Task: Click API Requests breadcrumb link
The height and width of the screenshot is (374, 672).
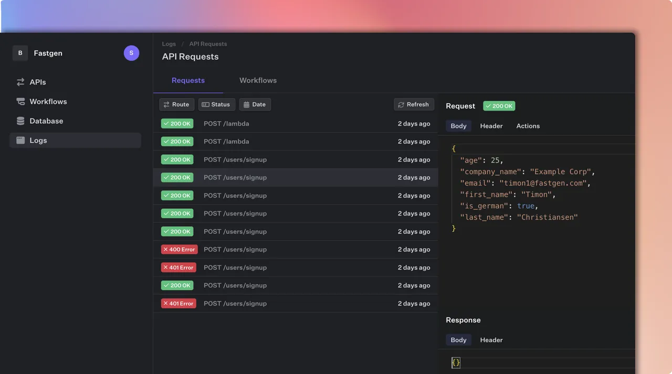Action: coord(208,44)
